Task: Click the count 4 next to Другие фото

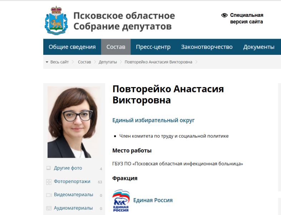Action: [101, 169]
